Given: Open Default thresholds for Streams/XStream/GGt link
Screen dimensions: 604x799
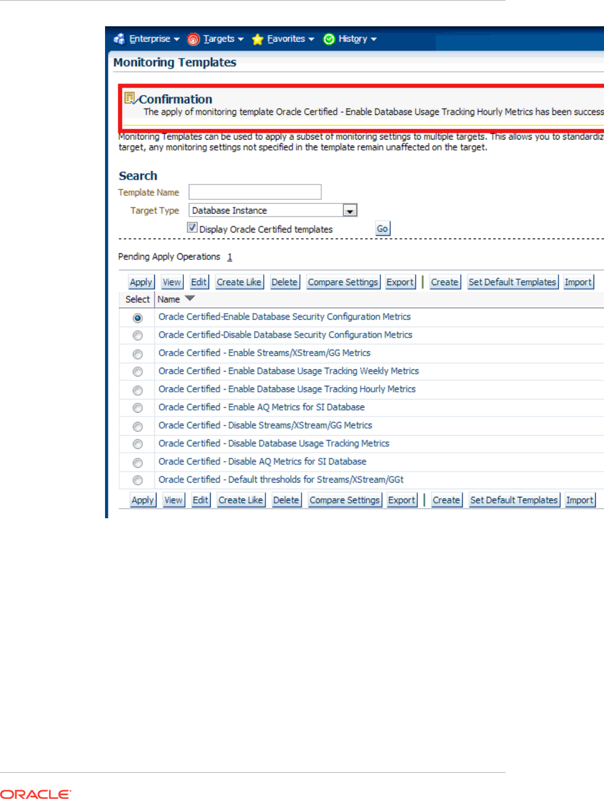Looking at the screenshot, I should (x=281, y=479).
